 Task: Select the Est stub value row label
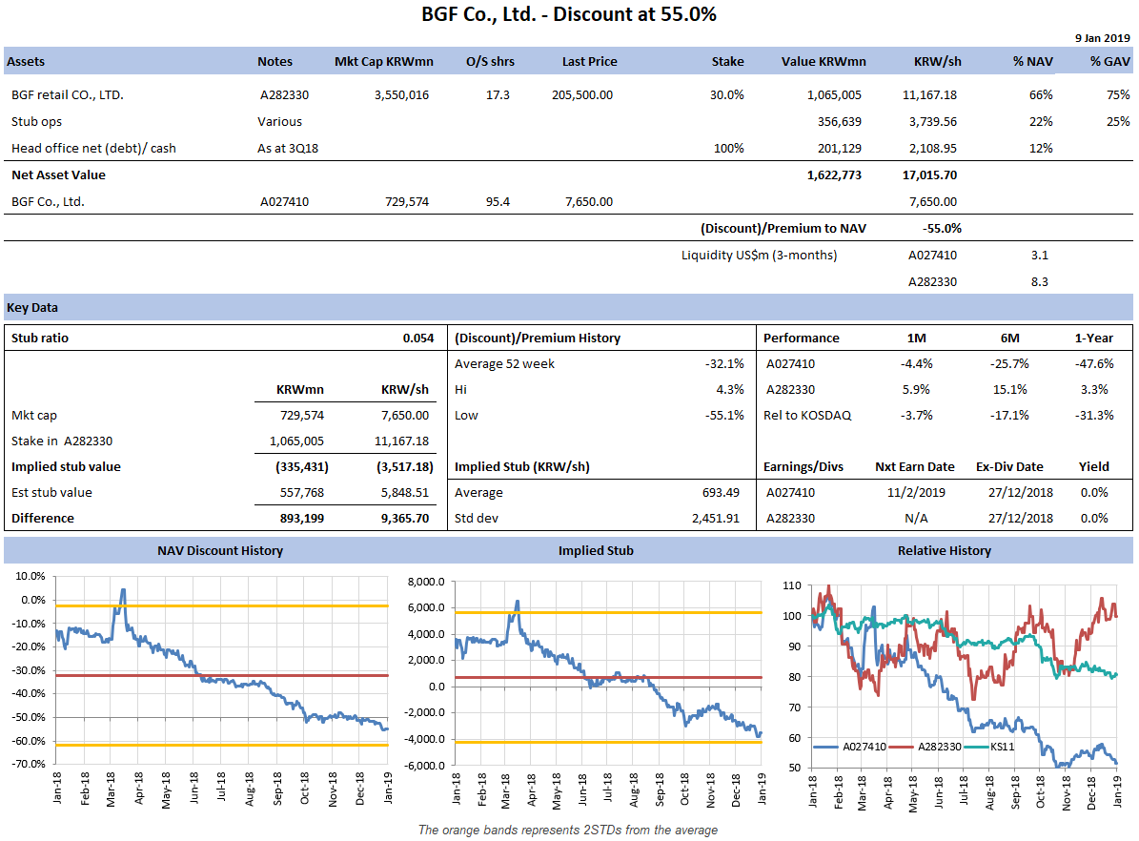click(51, 493)
